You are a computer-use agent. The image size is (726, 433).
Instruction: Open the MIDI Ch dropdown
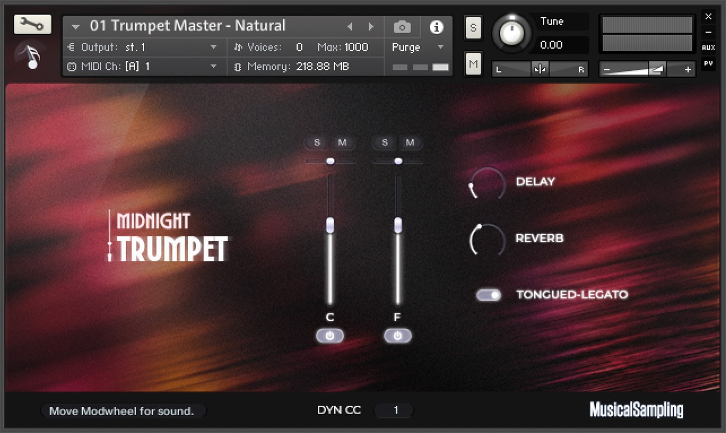click(213, 66)
